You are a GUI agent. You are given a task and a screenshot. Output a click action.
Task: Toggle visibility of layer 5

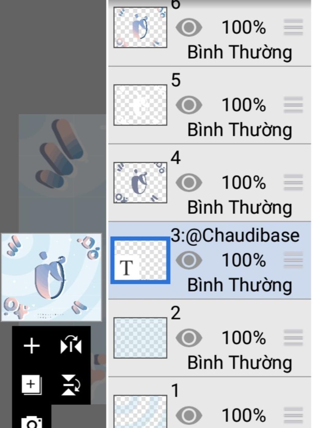[189, 105]
